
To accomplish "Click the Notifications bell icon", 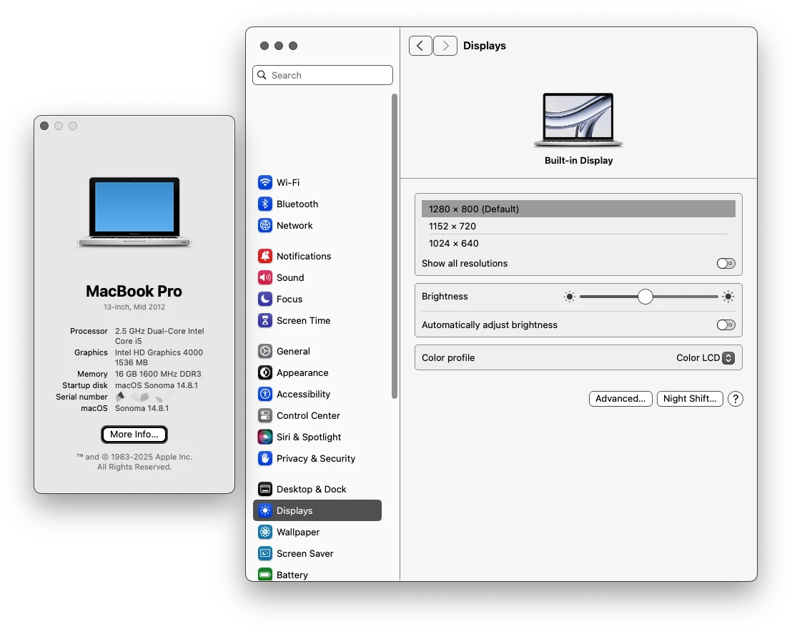I will click(x=264, y=256).
